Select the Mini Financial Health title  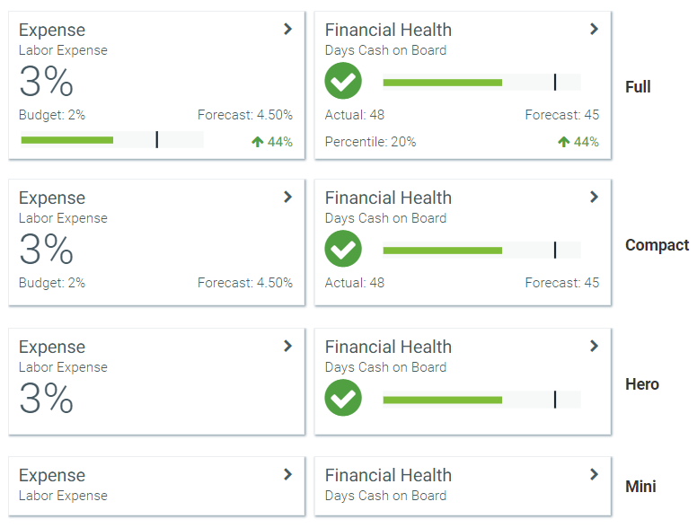(388, 476)
